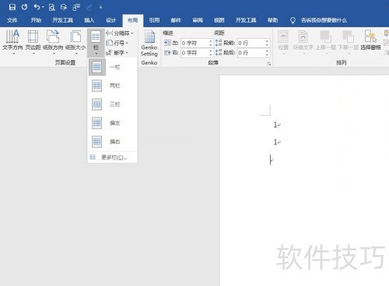Open the Genko Setting button
Image resolution: width=389 pixels, height=286 pixels.
(x=149, y=44)
